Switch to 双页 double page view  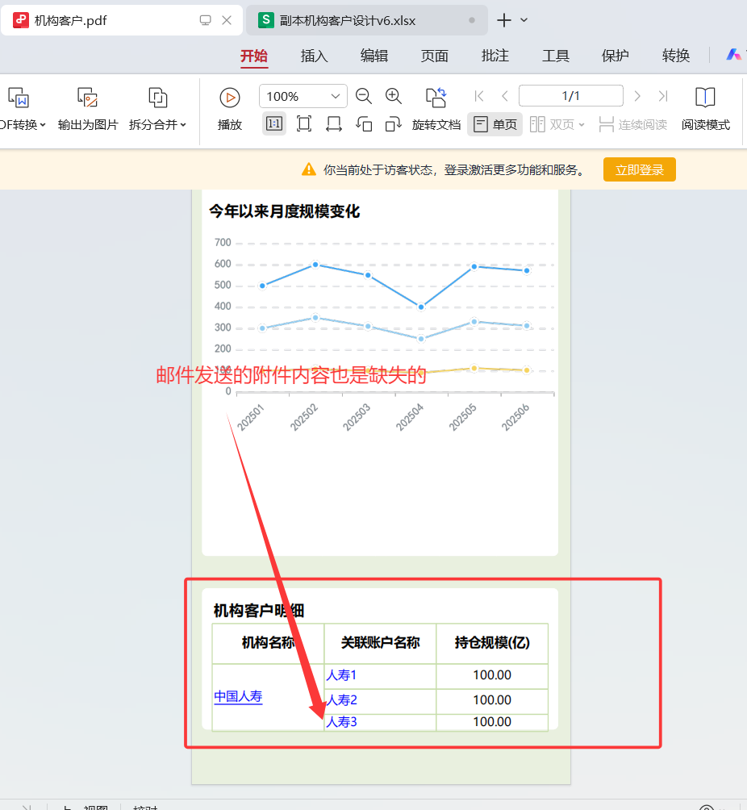click(x=552, y=124)
